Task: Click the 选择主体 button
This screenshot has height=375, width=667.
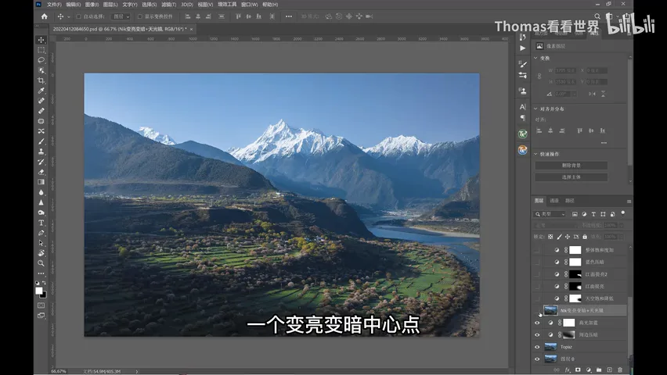Action: 571,177
